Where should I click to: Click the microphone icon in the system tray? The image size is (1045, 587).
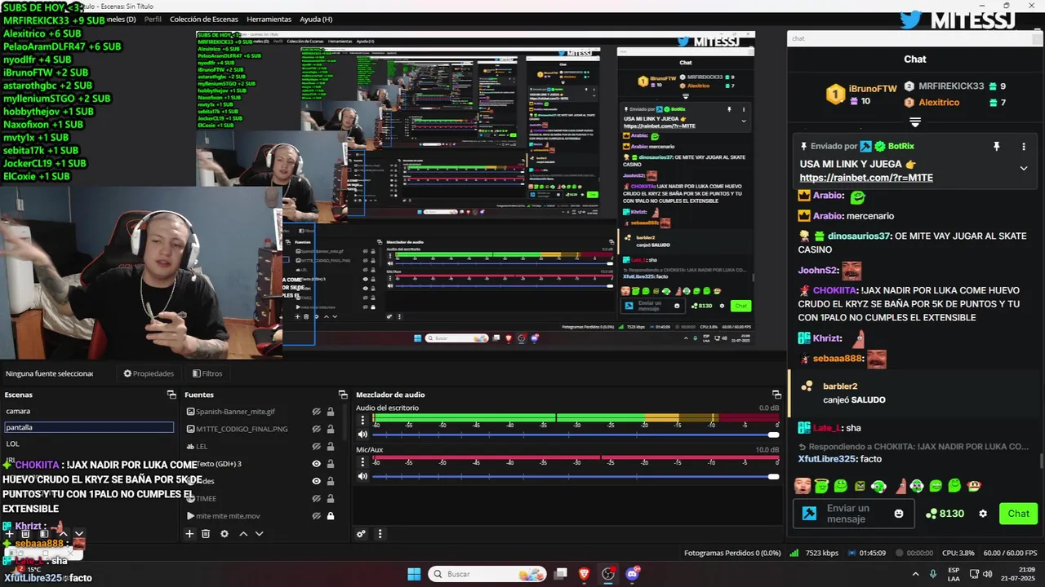933,574
